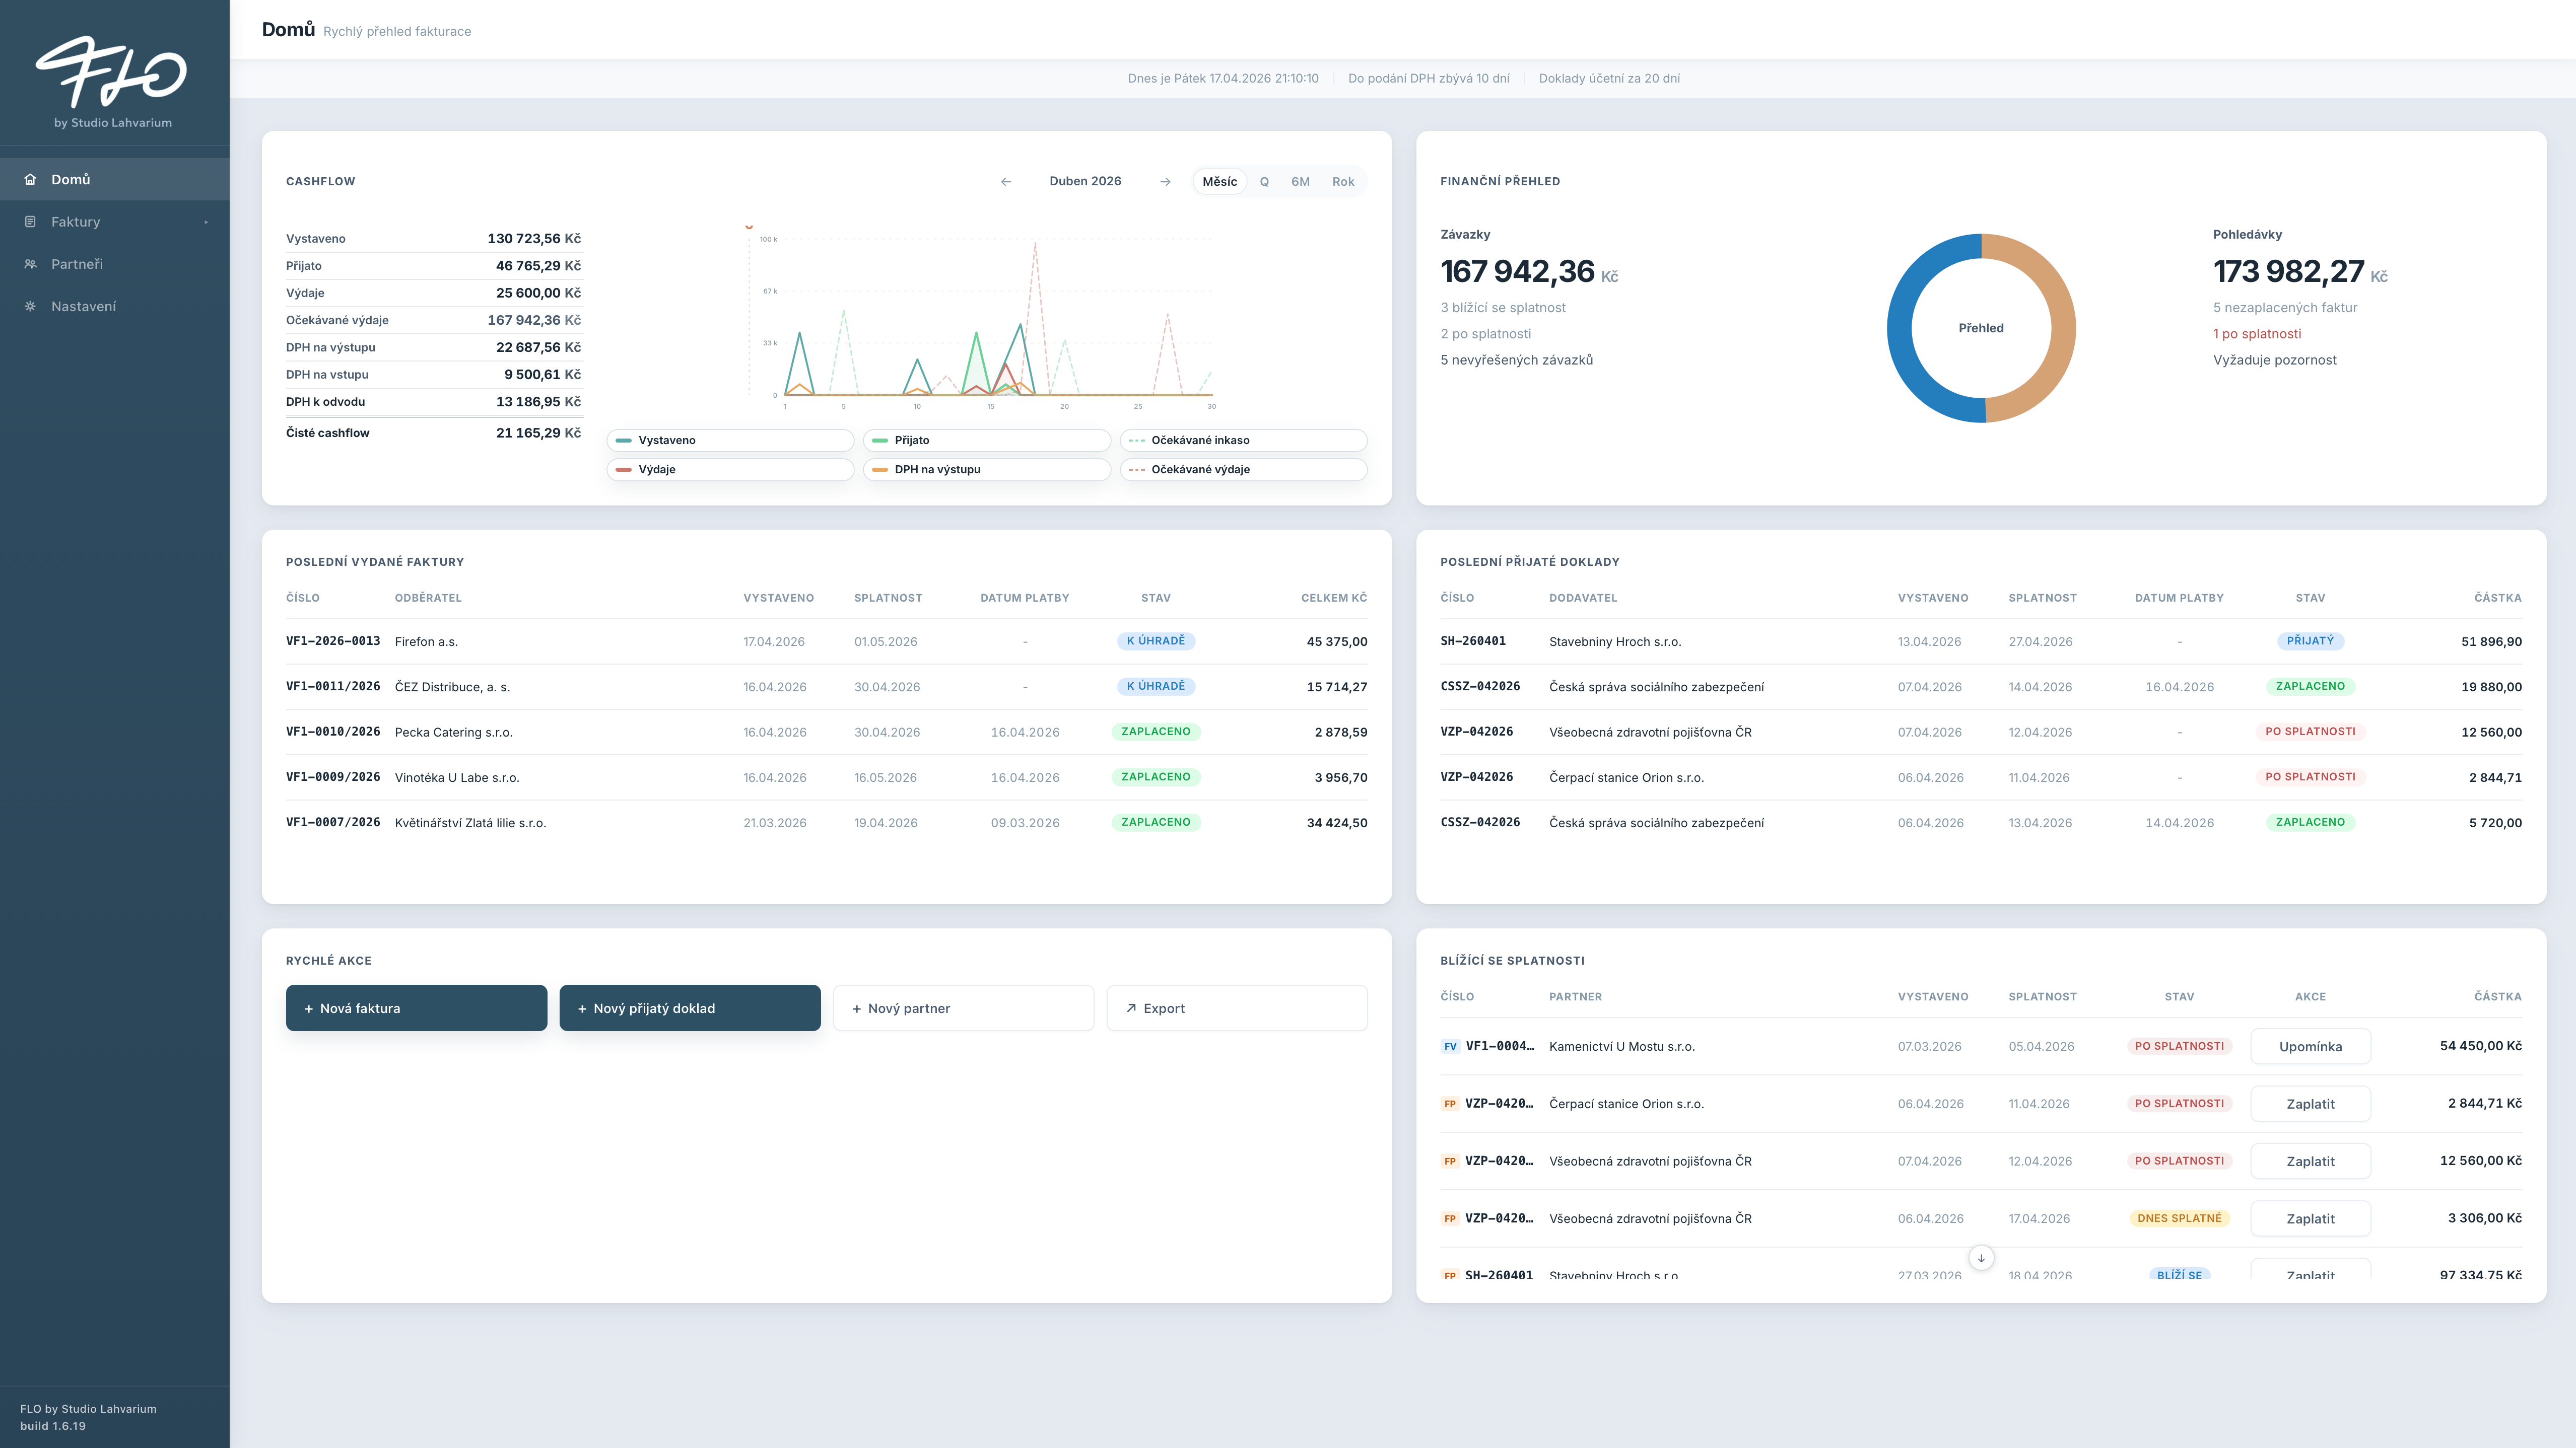Viewport: 2576px width, 1448px height.
Task: Click the Závazky total 167 942,36
Action: coord(1517,272)
